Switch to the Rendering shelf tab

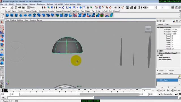point(67,11)
